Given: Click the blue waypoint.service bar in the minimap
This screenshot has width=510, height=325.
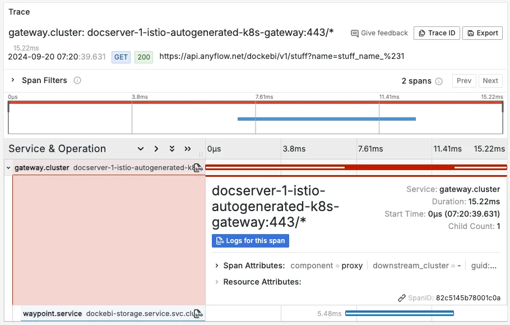Looking at the screenshot, I should pyautogui.click(x=326, y=119).
